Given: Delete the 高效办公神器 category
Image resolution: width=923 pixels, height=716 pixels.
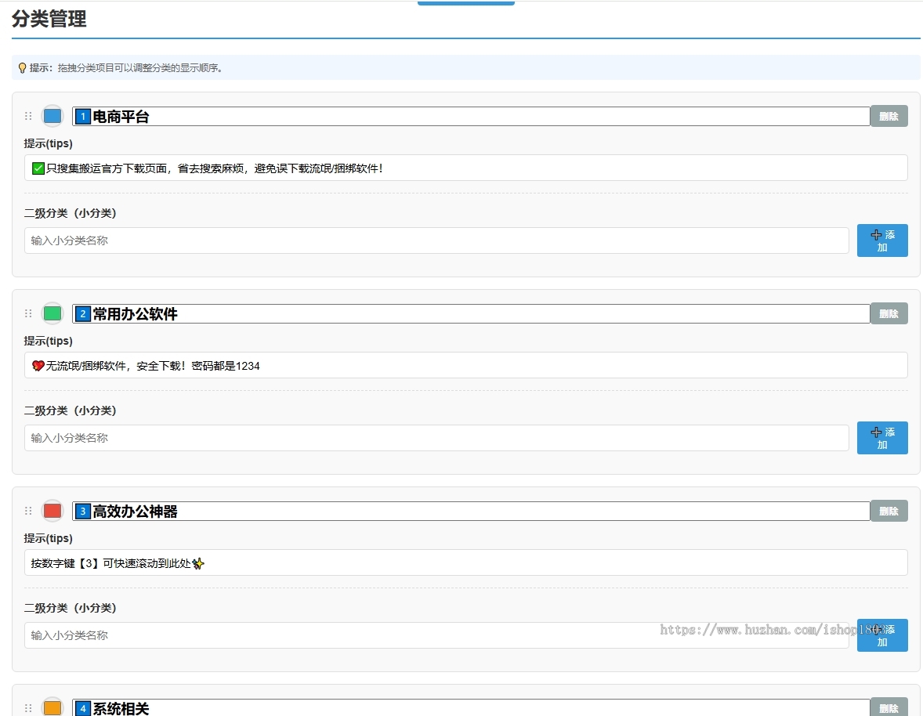Looking at the screenshot, I should [x=889, y=511].
